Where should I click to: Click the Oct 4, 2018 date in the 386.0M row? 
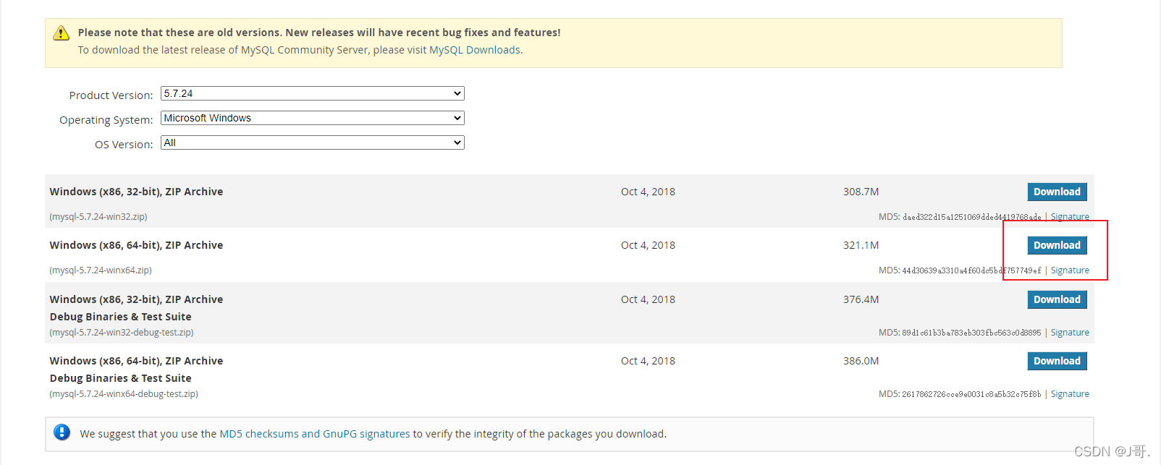click(x=648, y=361)
